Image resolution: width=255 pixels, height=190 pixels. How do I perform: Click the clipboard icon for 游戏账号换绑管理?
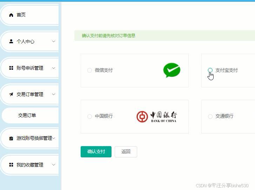[11, 138]
